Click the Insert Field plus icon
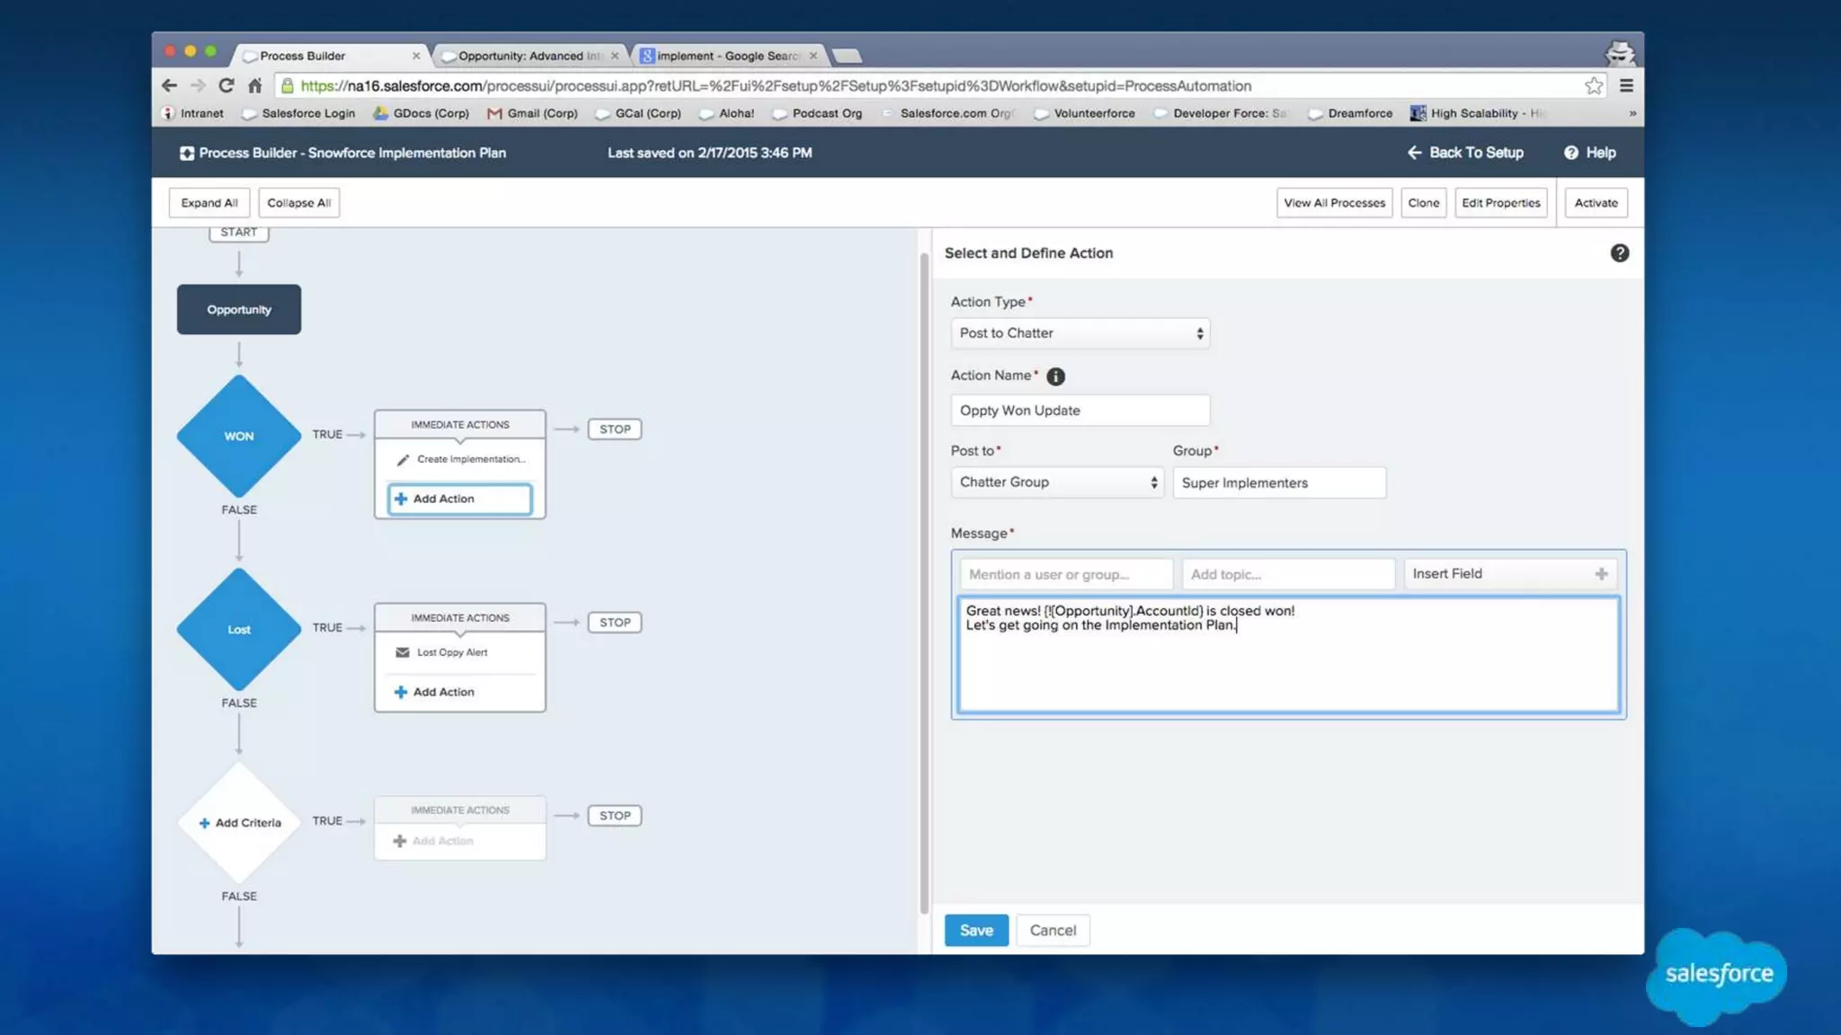This screenshot has height=1035, width=1841. (x=1601, y=574)
